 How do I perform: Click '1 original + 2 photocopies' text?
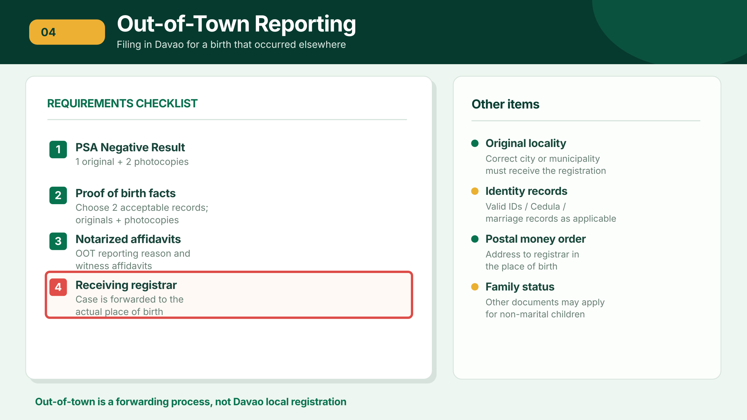132,162
